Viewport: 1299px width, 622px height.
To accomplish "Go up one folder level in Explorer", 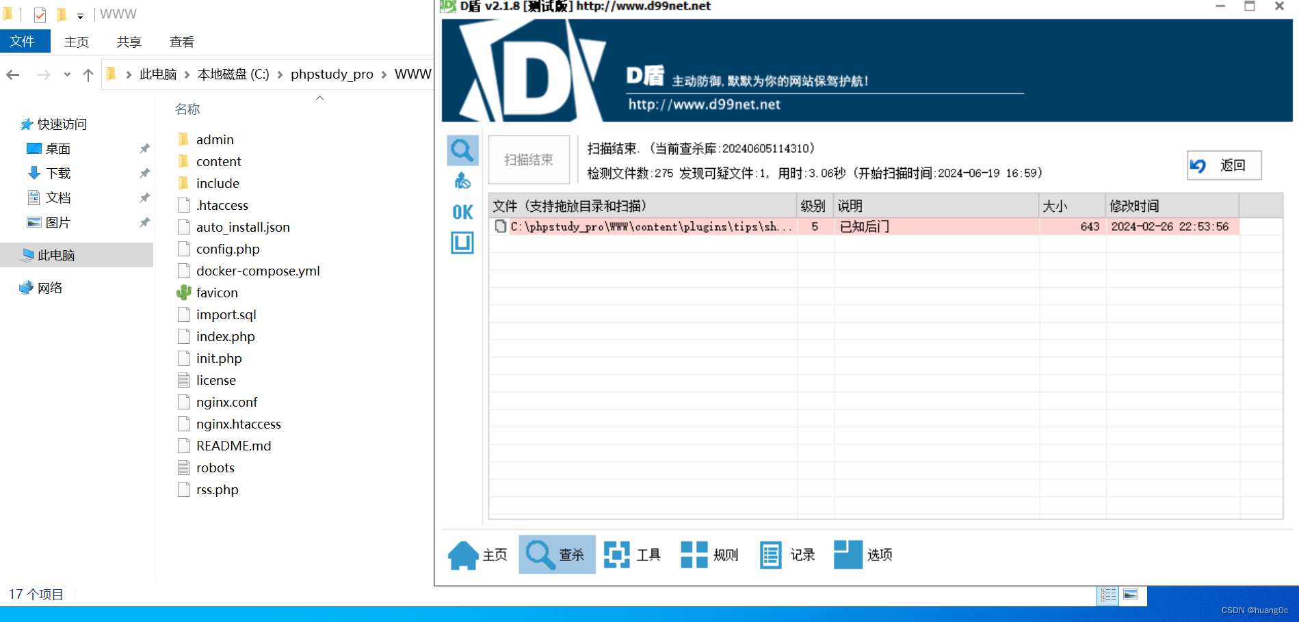I will [x=88, y=75].
